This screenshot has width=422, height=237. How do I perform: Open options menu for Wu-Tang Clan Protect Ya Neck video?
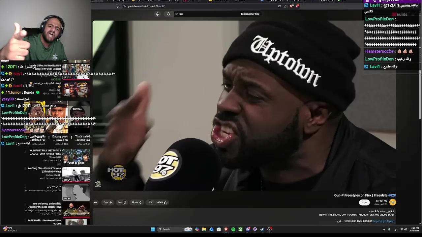click(x=25, y=169)
